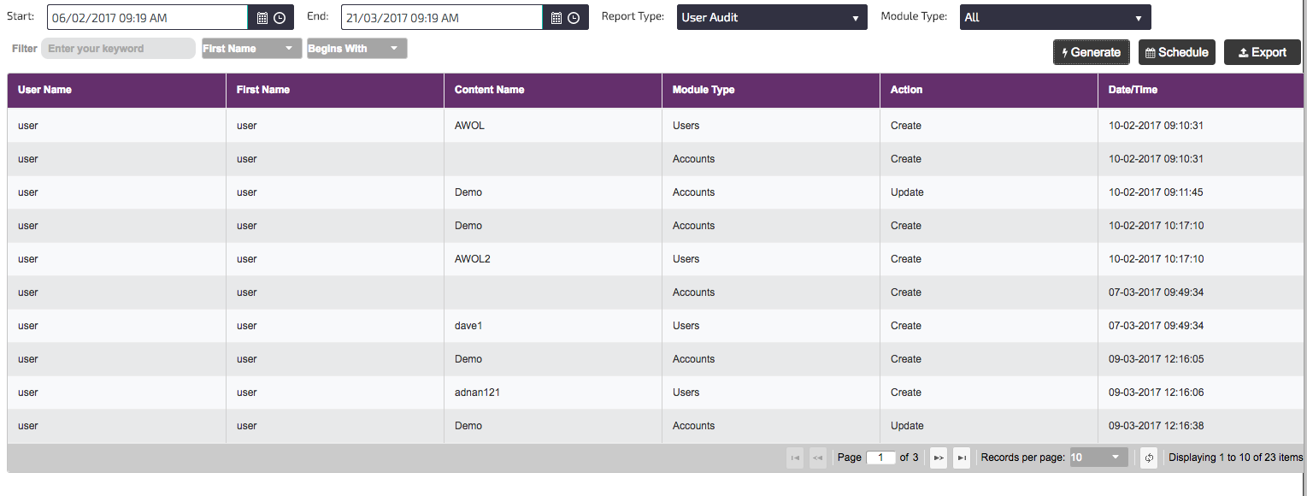Open the End date calendar picker
This screenshot has width=1307, height=496.
pyautogui.click(x=556, y=18)
